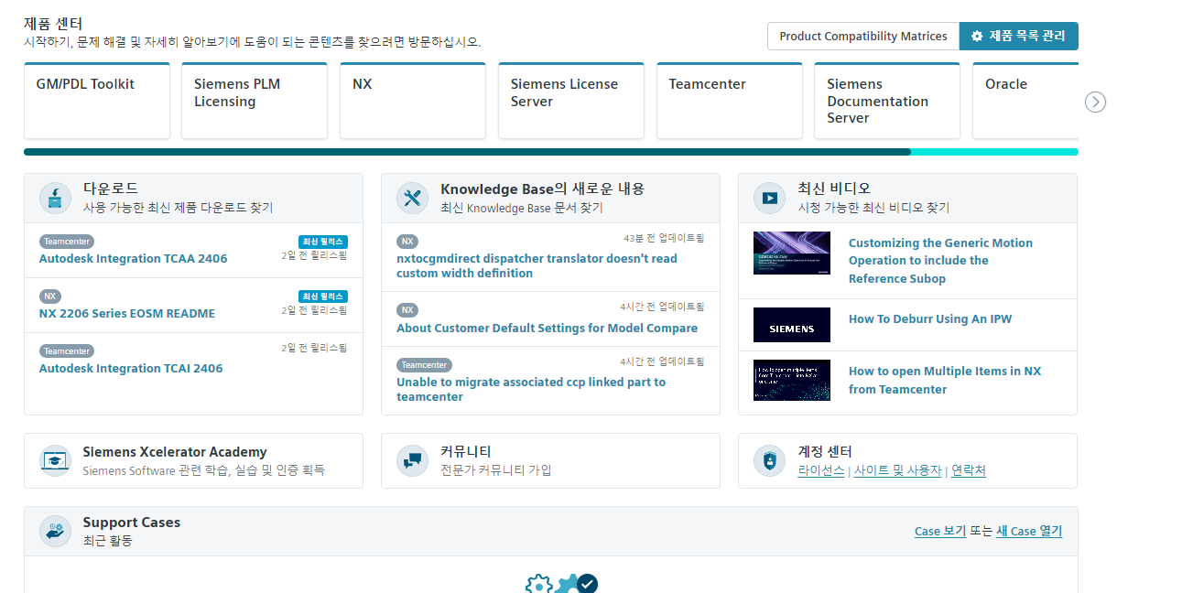Open 라이선스 link in 계정 센터
1182x593 pixels.
(x=821, y=470)
